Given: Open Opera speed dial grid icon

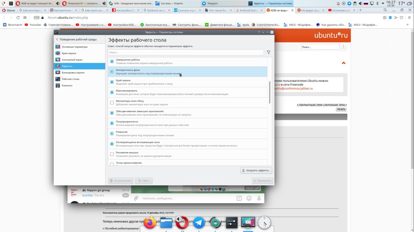Looking at the screenshot, I should (x=25, y=17).
